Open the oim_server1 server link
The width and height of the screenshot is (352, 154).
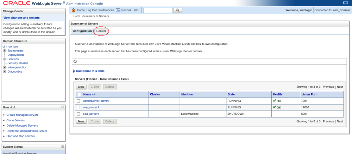click(x=91, y=107)
